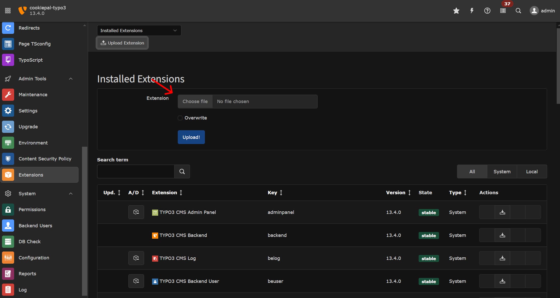Download SQL dump for the adminpanel extension
Screen dimensions: 560x298
pos(502,212)
